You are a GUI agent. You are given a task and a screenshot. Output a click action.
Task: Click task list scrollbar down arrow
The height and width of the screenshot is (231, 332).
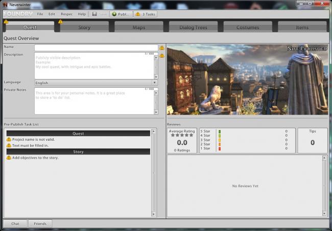[154, 214]
